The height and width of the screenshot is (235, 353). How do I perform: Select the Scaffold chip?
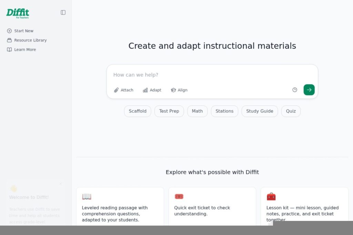point(138,111)
